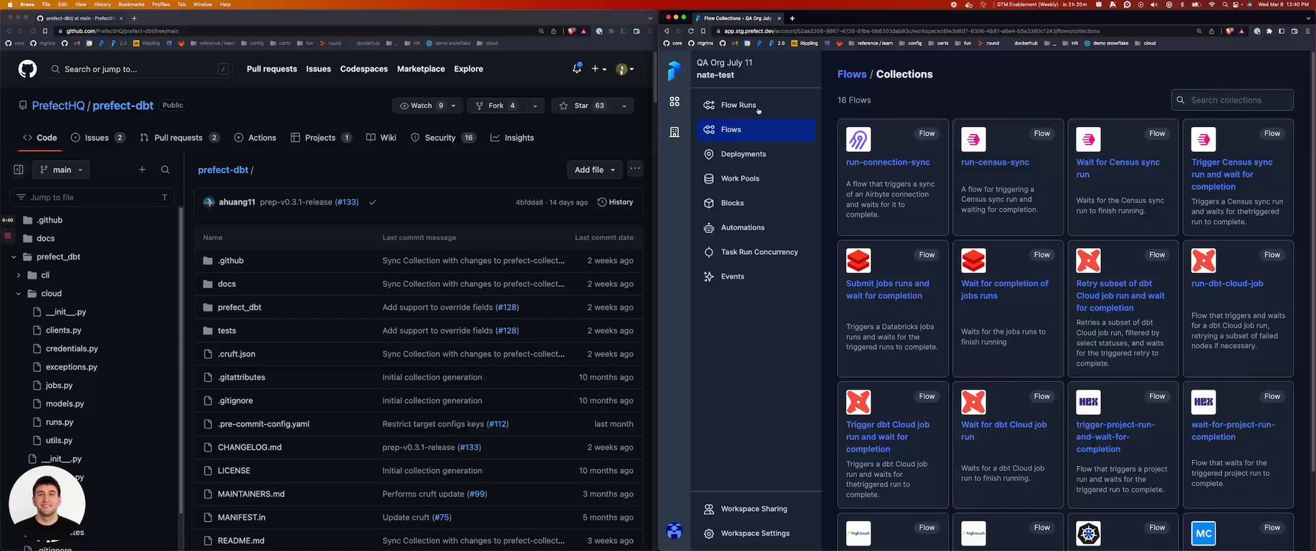Click the Census icon on Wait for Census sync card
The width and height of the screenshot is (1316, 551).
1088,139
